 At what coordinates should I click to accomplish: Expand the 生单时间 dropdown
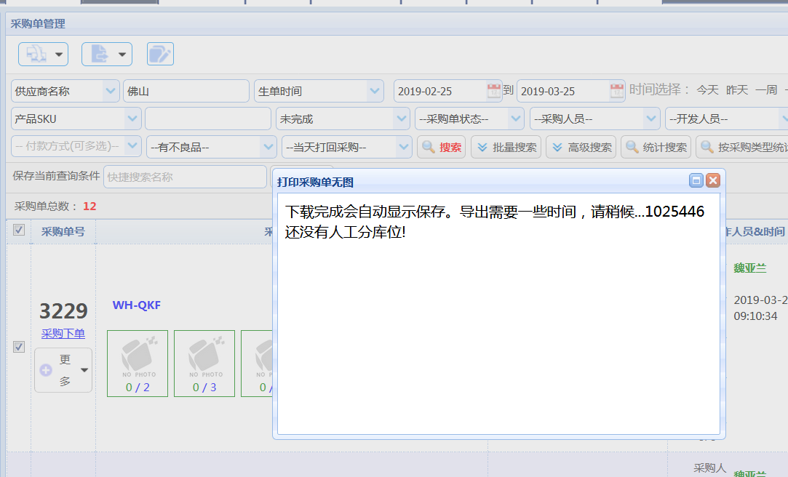click(375, 92)
